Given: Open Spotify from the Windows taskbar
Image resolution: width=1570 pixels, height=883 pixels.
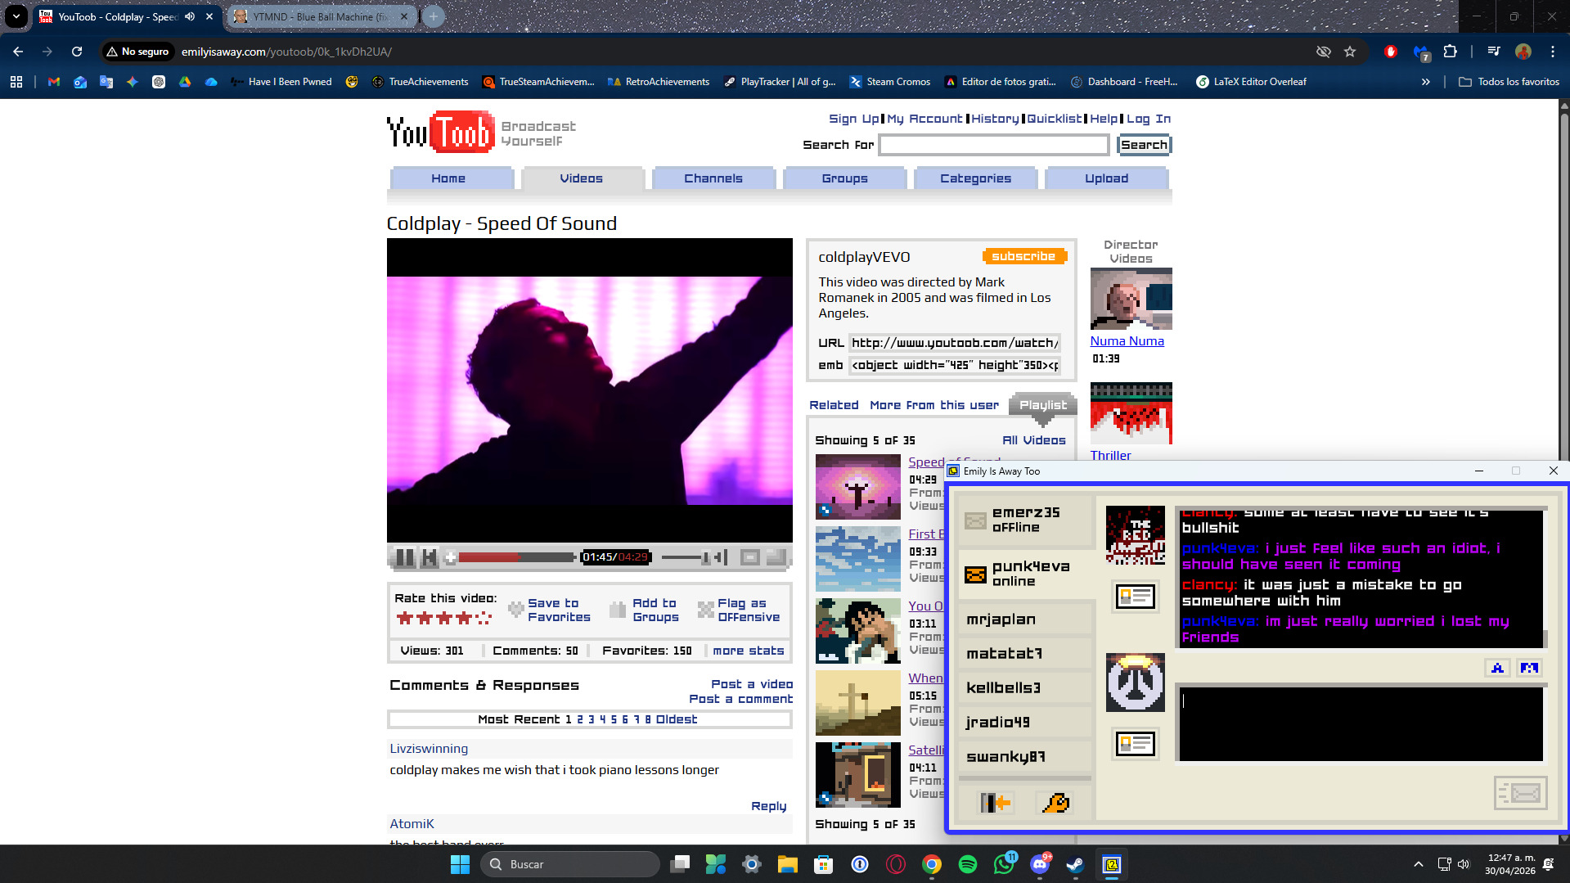Looking at the screenshot, I should pos(967,864).
